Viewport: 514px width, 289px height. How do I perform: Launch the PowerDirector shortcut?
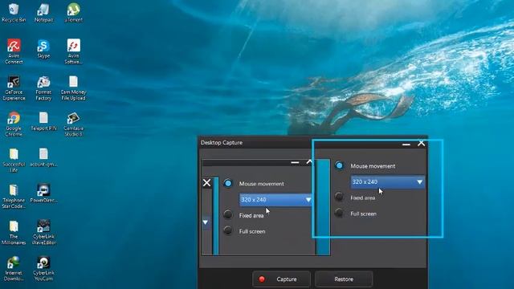pyautogui.click(x=43, y=193)
